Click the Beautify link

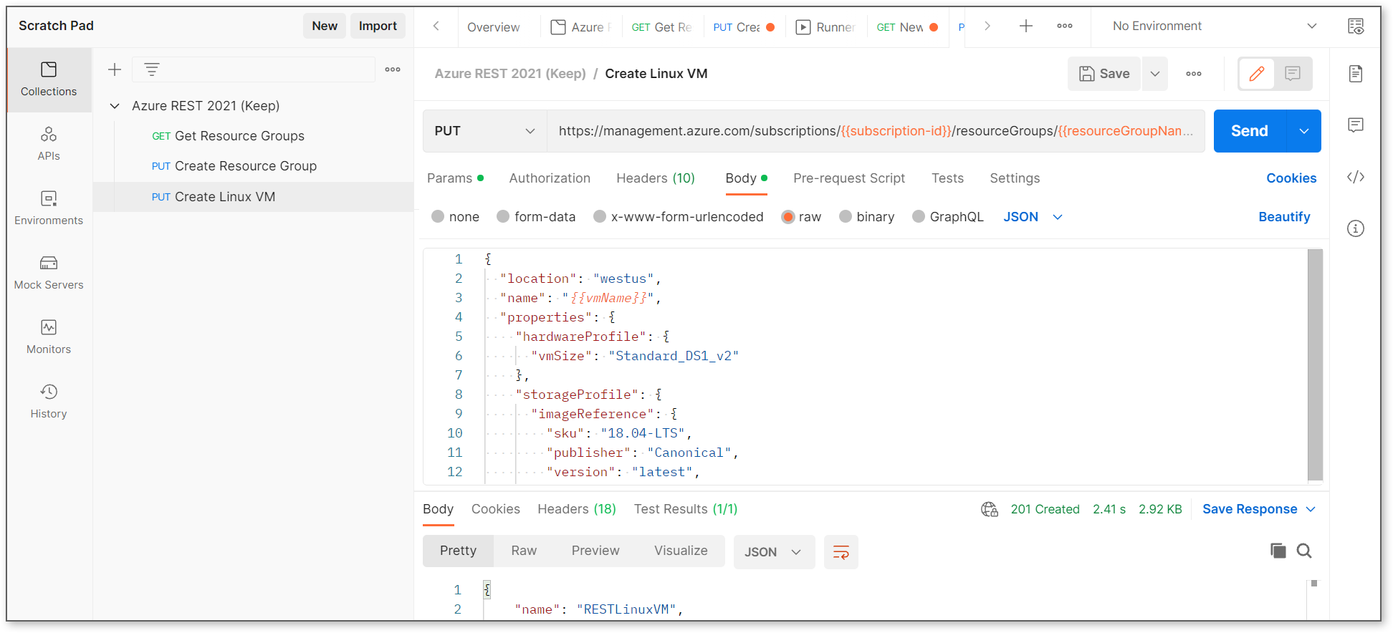(x=1284, y=217)
